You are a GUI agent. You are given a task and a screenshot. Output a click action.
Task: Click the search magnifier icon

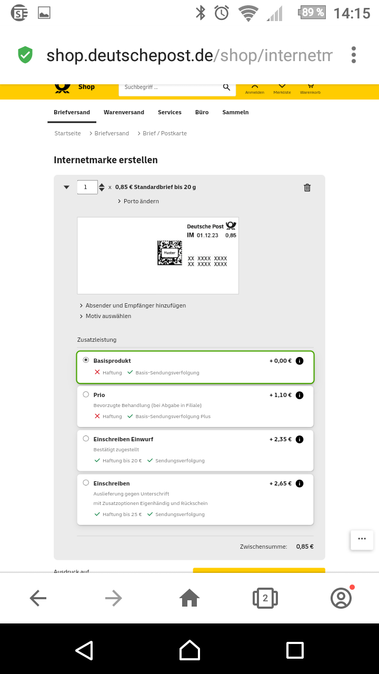tap(226, 87)
